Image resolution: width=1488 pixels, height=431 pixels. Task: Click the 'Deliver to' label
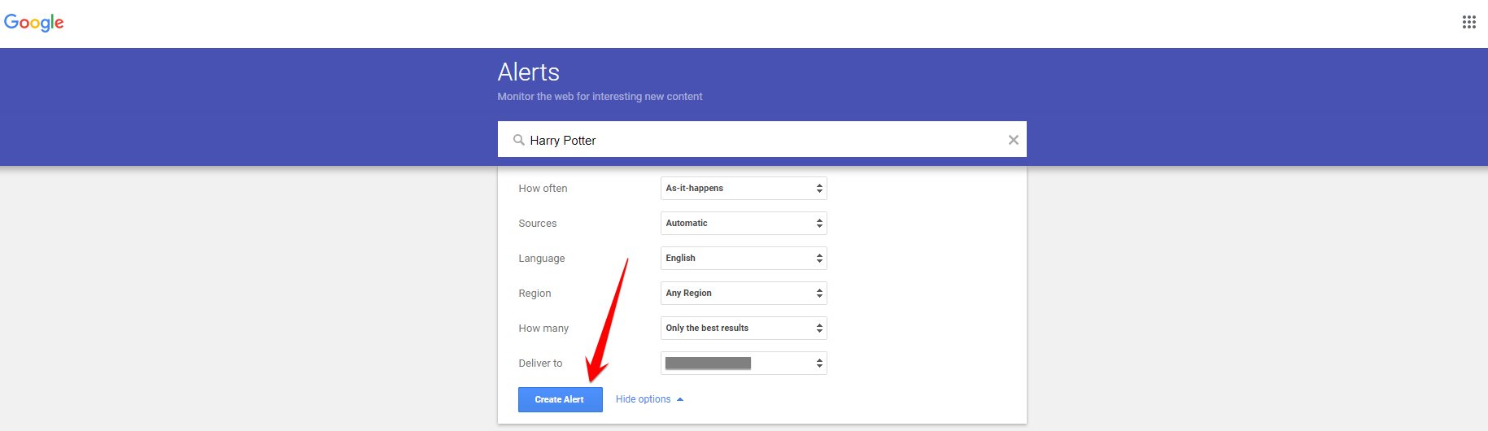tap(540, 364)
